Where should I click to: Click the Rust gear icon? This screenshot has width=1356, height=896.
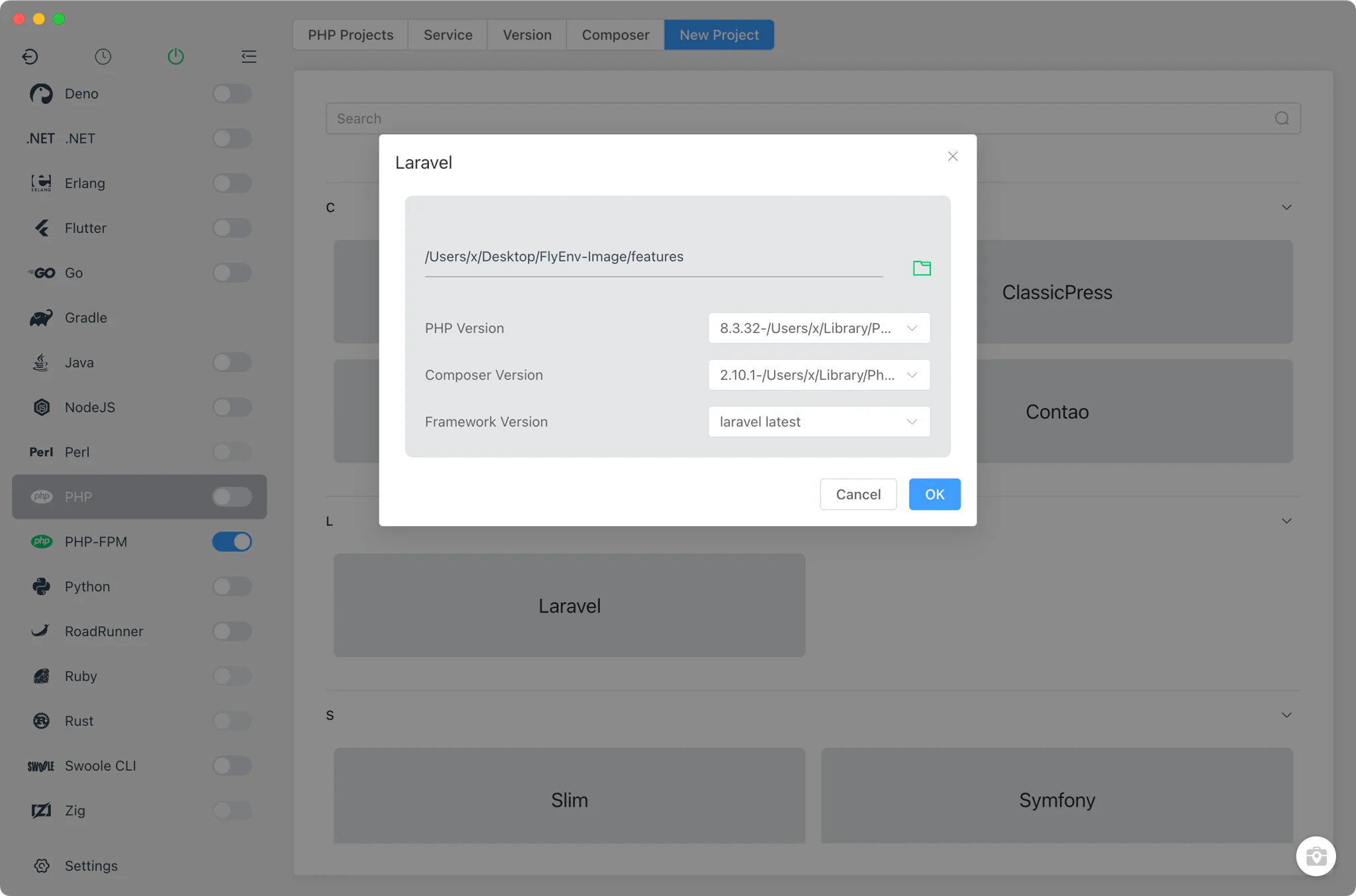[x=41, y=721]
